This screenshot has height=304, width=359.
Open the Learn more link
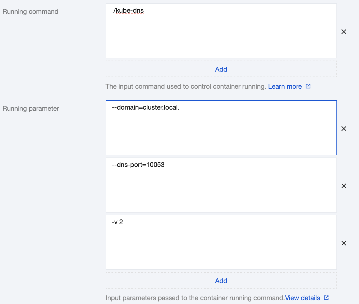(x=285, y=86)
